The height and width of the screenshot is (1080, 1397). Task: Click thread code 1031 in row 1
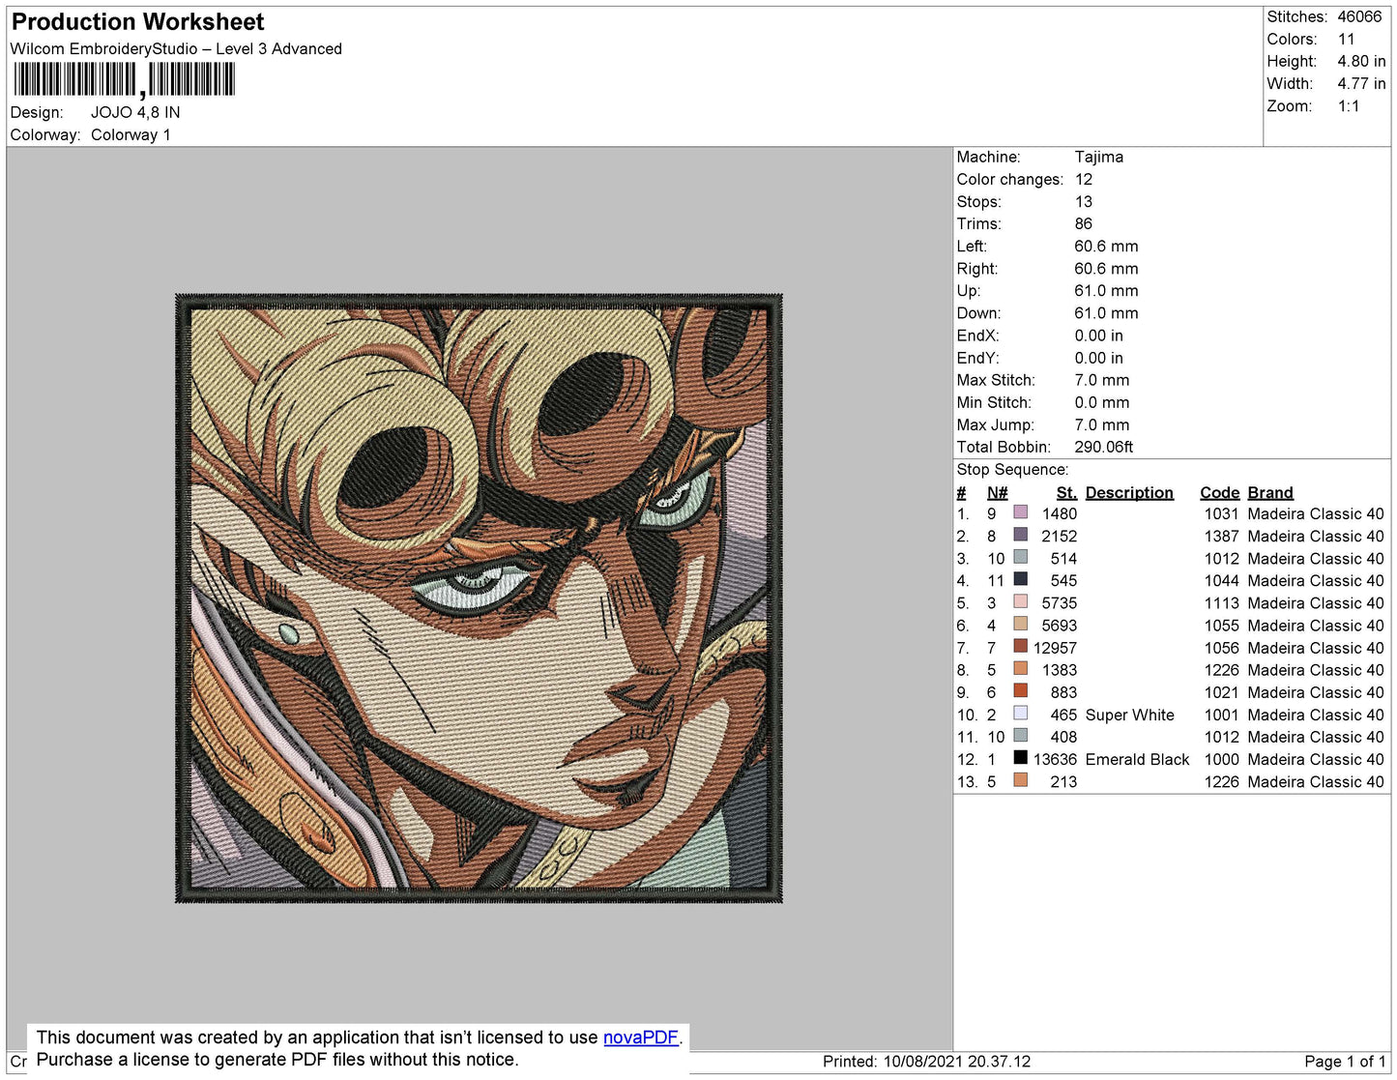point(1221,513)
